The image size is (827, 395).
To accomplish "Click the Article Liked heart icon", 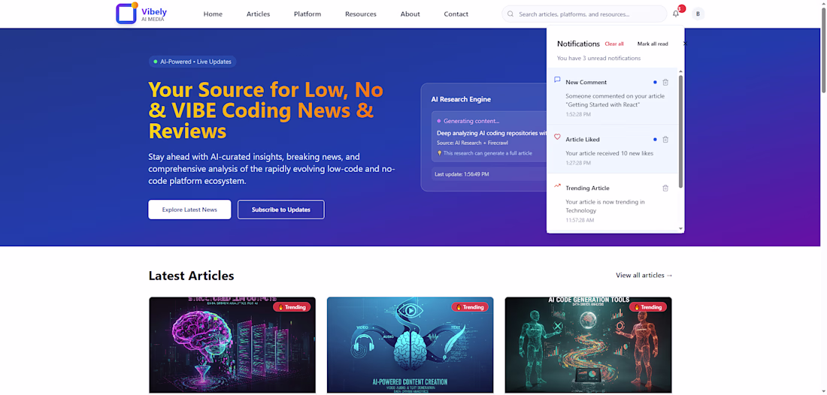I will pyautogui.click(x=557, y=137).
